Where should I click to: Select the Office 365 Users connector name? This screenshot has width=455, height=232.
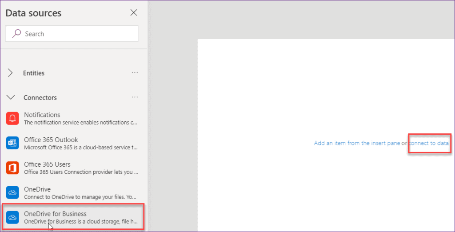[47, 164]
